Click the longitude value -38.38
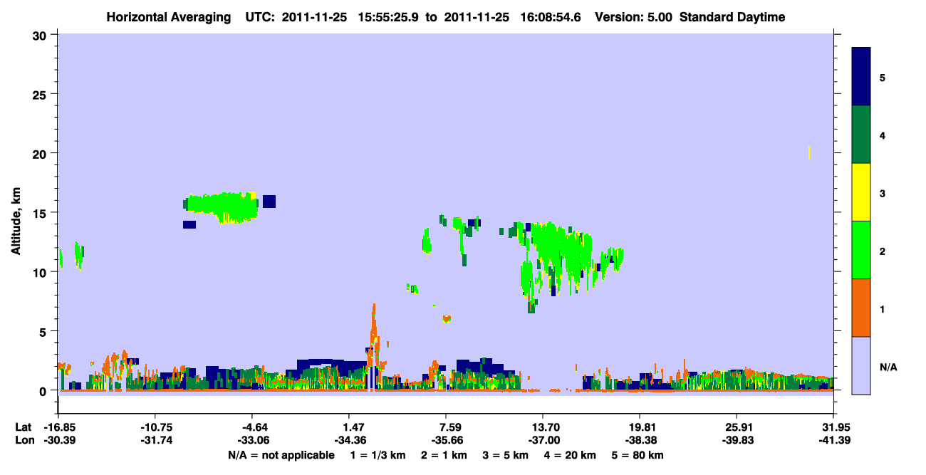This screenshot has height=475, width=926. [x=640, y=440]
